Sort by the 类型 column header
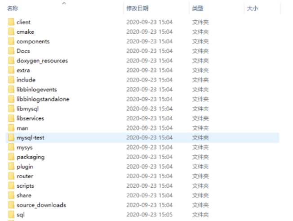The image size is (293, 221). (x=198, y=8)
